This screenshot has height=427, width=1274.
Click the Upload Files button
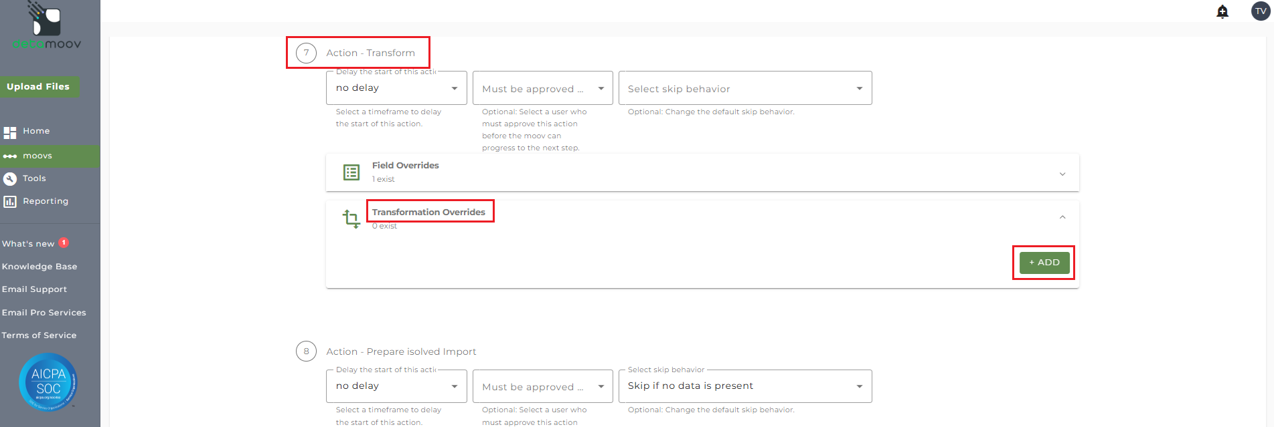[x=38, y=86]
